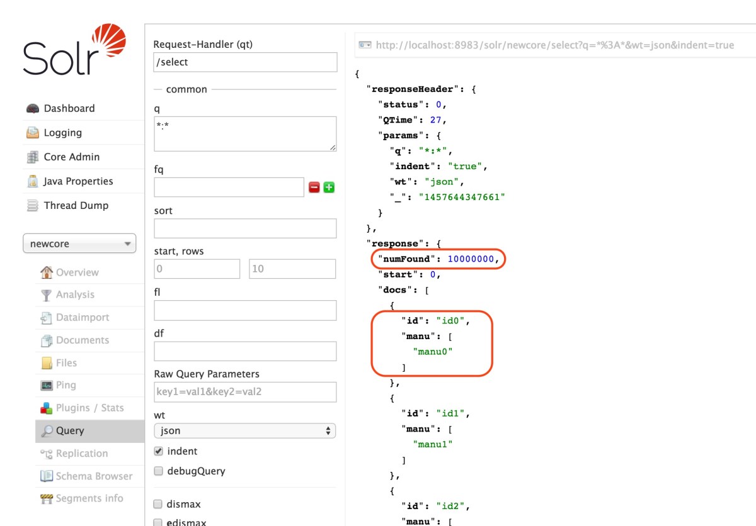Viewport: 756px width, 526px height.
Task: Add filter query with green plus icon
Action: pyautogui.click(x=329, y=187)
